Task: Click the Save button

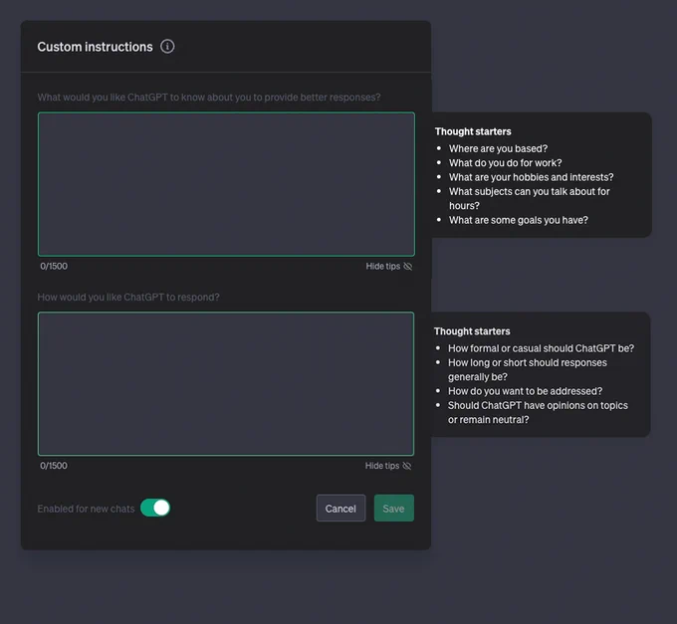Action: (394, 509)
